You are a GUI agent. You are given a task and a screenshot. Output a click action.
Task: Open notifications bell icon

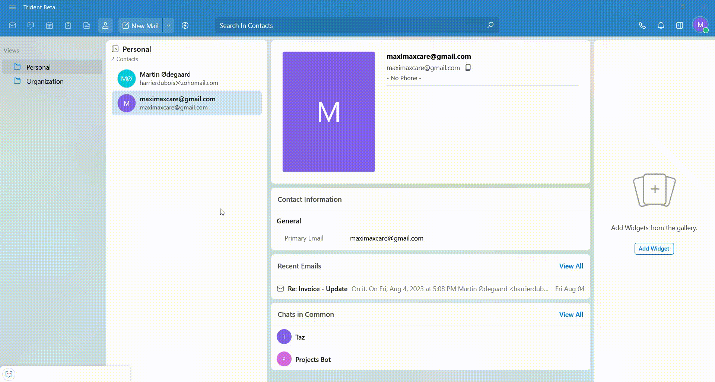tap(661, 26)
